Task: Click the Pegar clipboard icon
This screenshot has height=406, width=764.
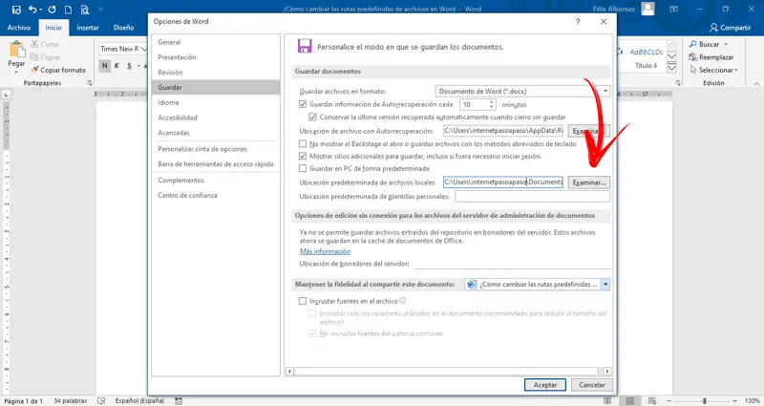Action: point(16,50)
